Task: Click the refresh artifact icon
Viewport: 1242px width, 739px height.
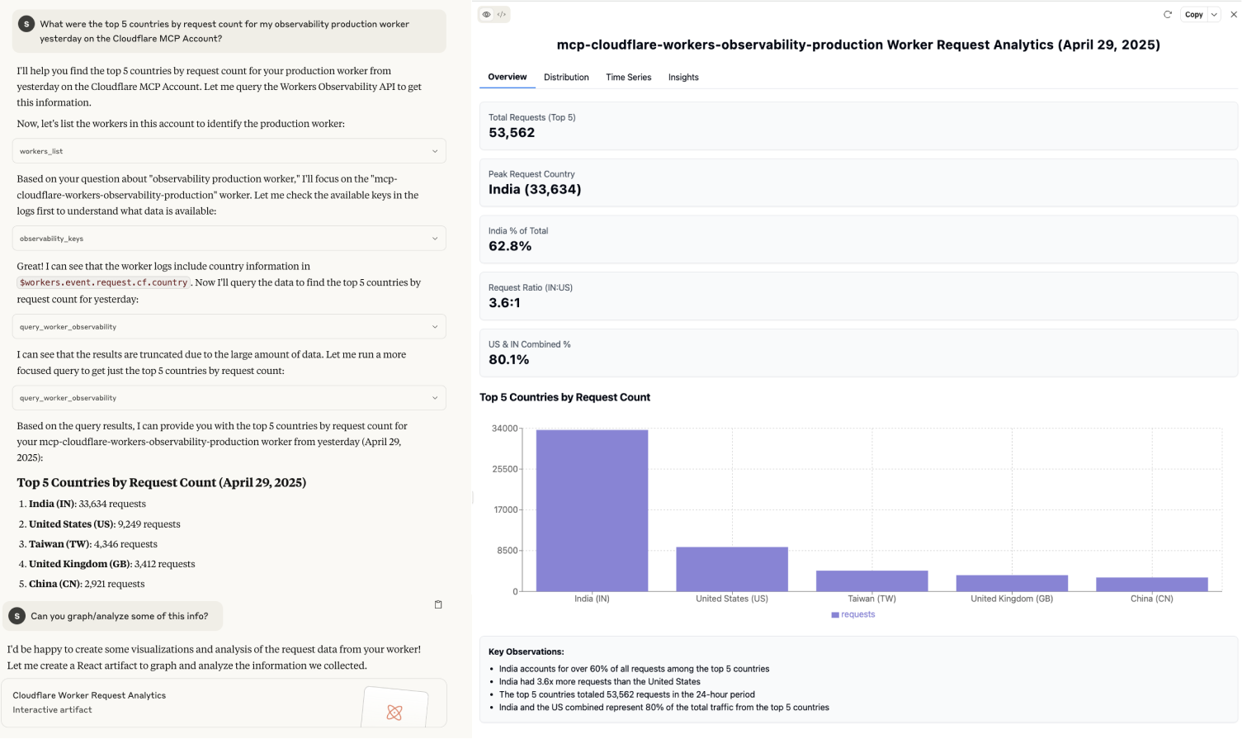Action: (x=1167, y=14)
